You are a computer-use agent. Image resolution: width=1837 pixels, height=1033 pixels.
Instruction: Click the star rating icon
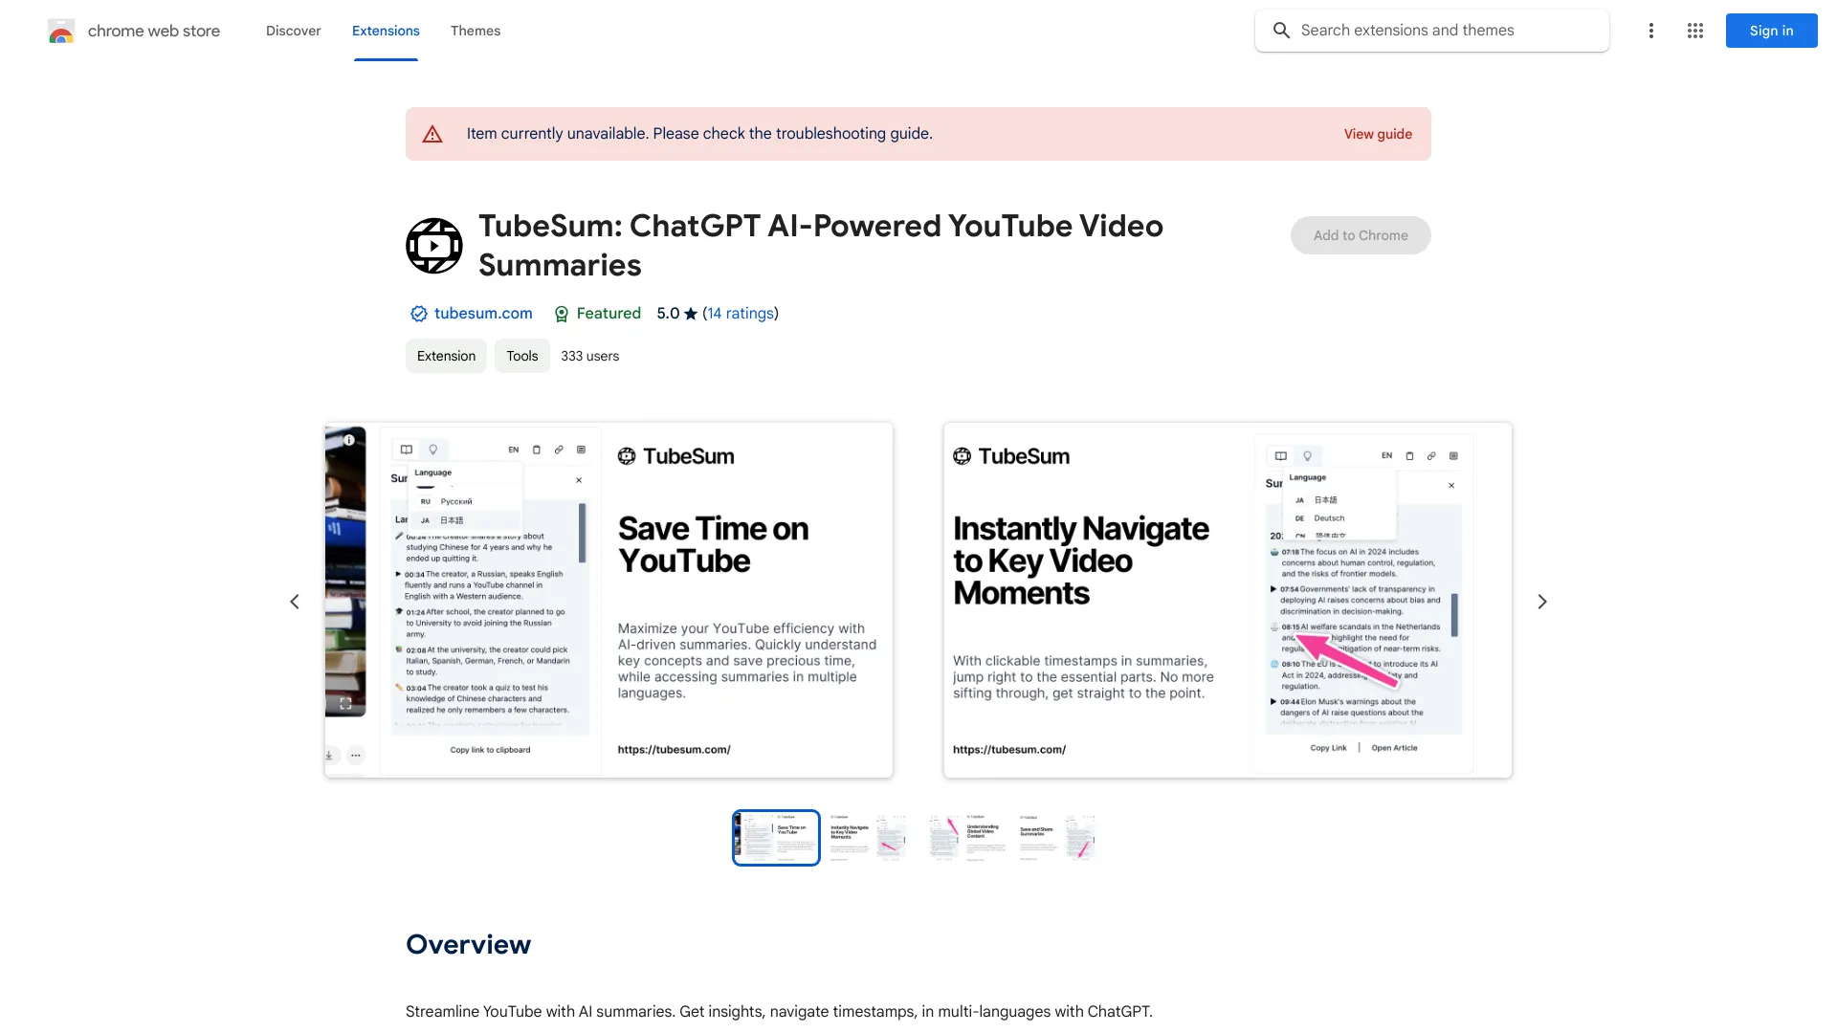point(690,313)
